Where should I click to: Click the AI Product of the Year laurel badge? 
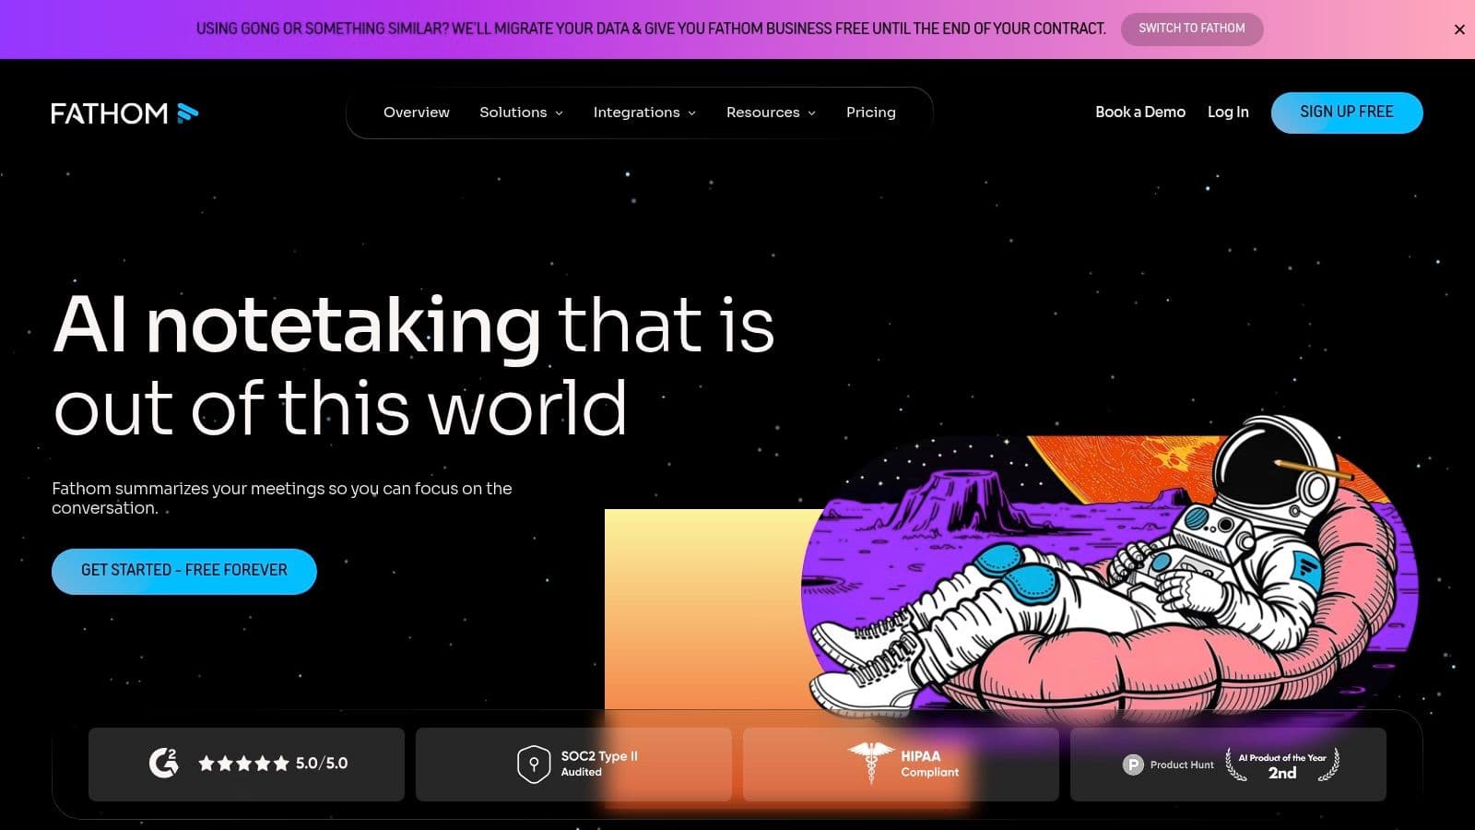pos(1281,765)
